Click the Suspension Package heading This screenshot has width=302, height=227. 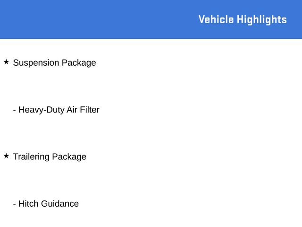[x=54, y=62]
